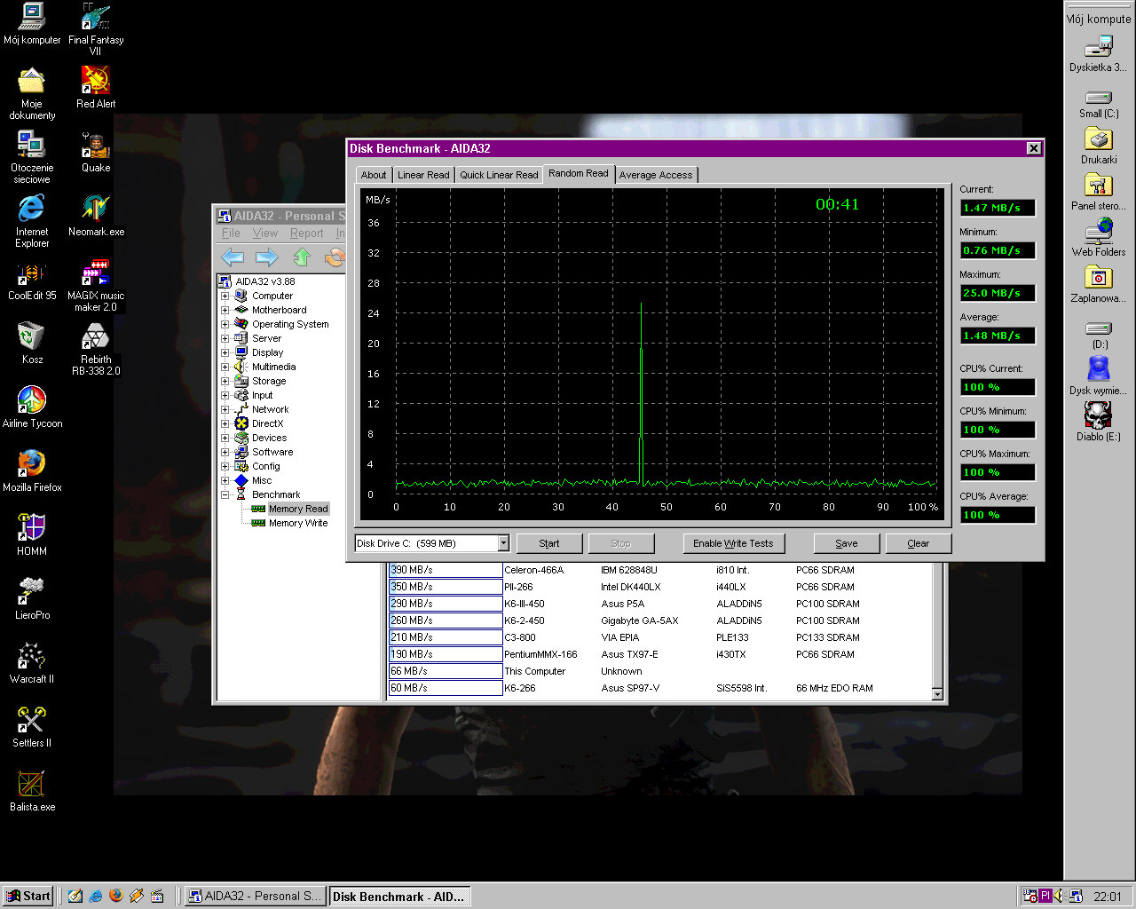Click the 390 MB/s Celeron-466A result bar
The width and height of the screenshot is (1136, 909).
pyautogui.click(x=446, y=570)
